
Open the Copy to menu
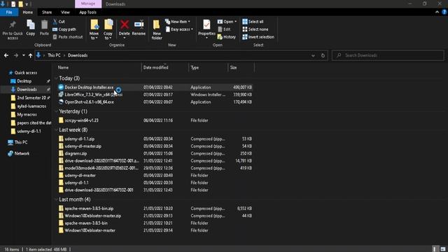(108, 29)
